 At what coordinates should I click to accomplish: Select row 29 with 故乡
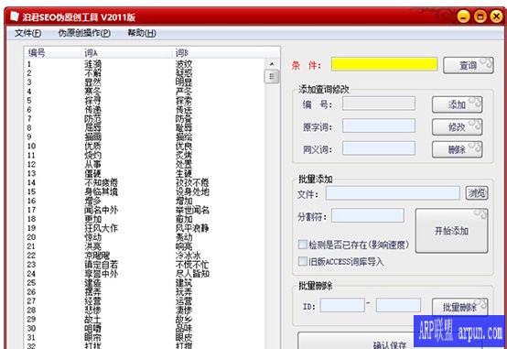145,319
